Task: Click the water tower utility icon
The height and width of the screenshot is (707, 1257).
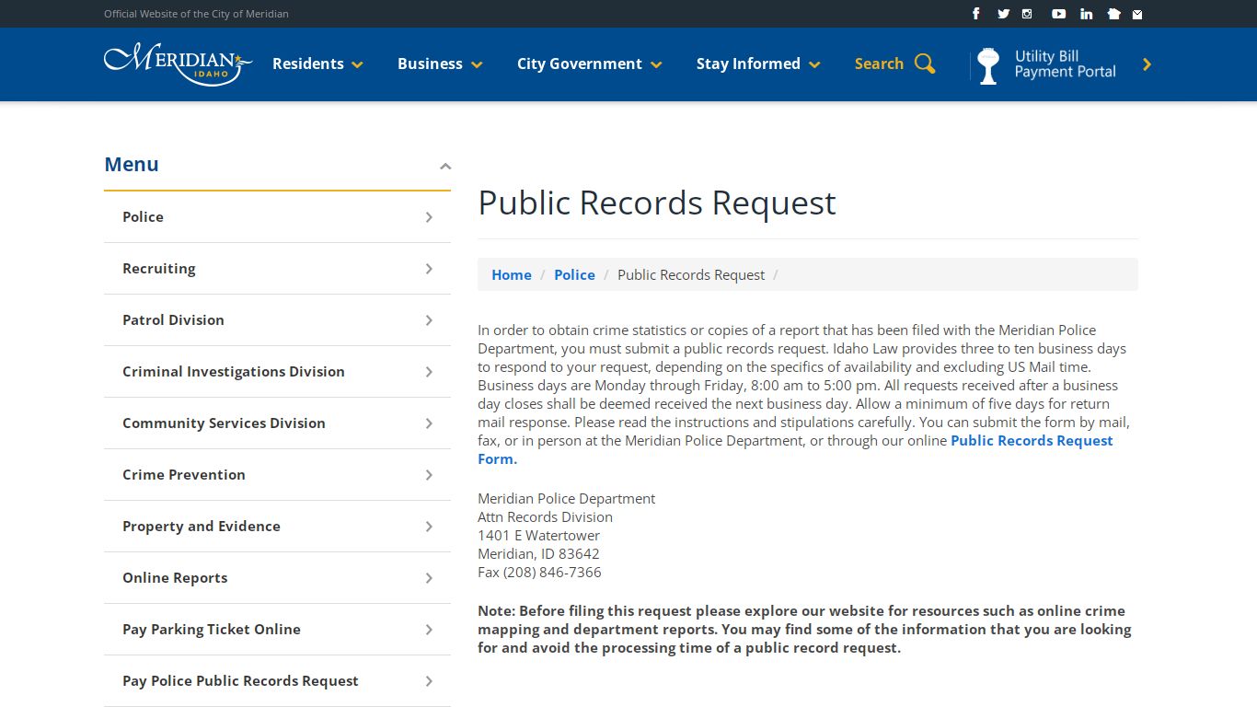Action: coord(988,65)
